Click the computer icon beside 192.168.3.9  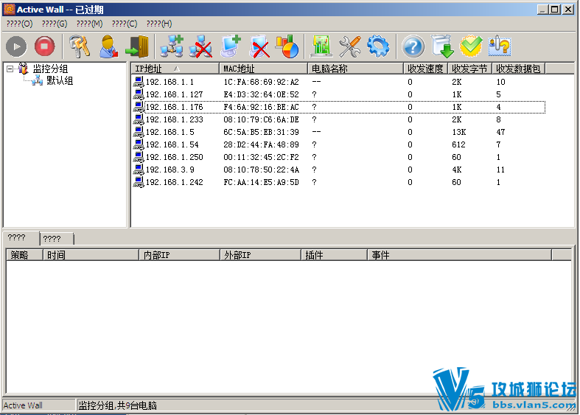click(x=139, y=170)
